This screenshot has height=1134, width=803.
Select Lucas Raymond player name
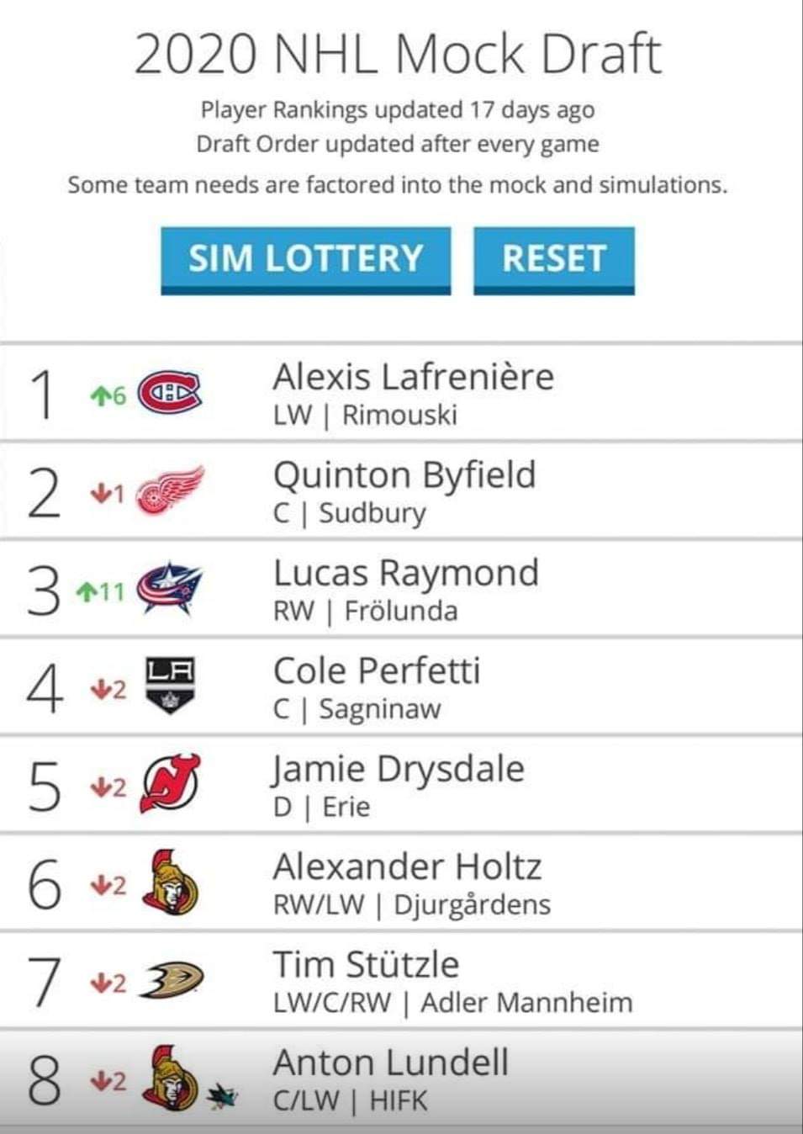point(406,574)
